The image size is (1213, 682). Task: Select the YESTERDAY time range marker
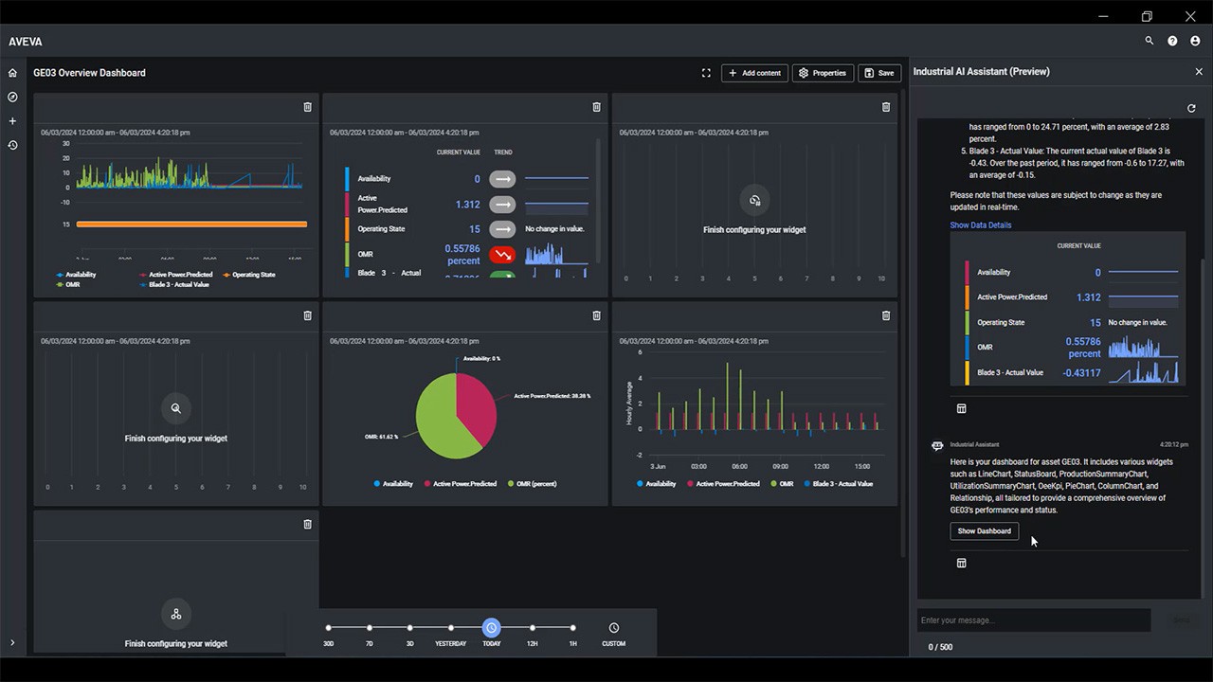coord(450,628)
